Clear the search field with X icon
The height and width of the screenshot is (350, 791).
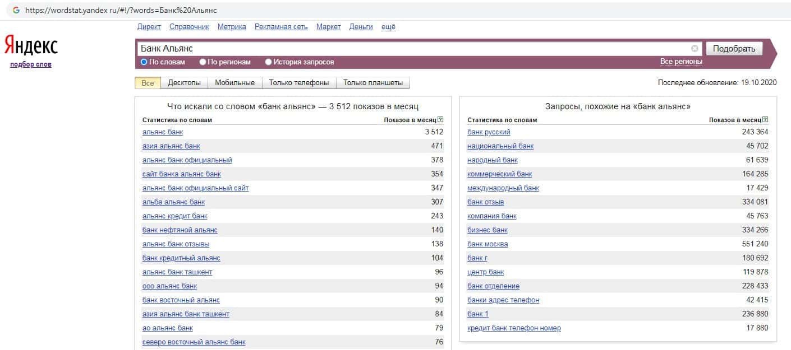pos(695,49)
